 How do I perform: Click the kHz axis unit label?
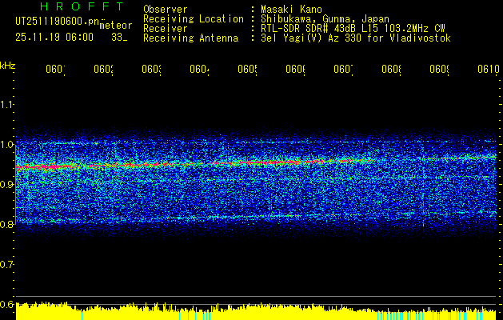click(x=8, y=65)
